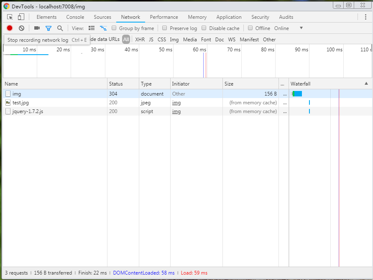The image size is (373, 280).
Task: Check the Disable cache checkbox
Action: pyautogui.click(x=204, y=28)
